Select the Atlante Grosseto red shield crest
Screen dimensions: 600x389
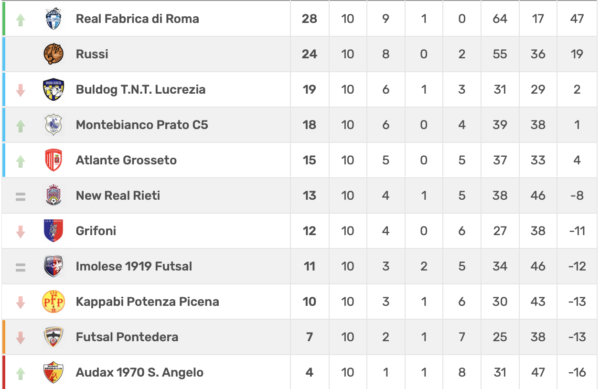[x=54, y=160]
